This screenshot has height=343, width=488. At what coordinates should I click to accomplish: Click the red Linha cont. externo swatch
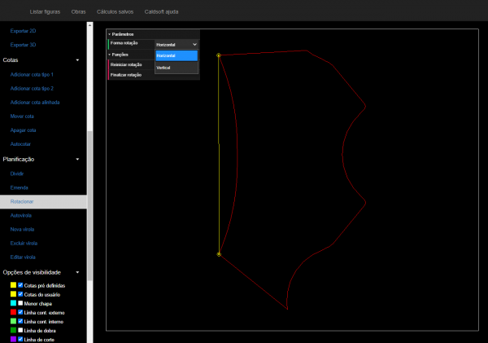pyautogui.click(x=13, y=312)
